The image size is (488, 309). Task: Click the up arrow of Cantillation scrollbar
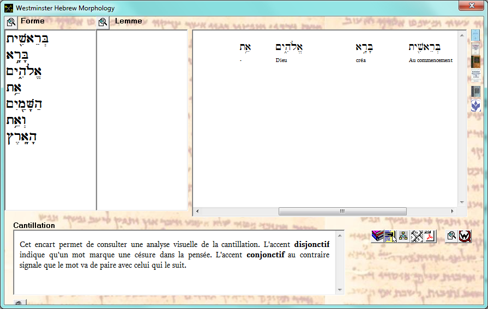[340, 236]
